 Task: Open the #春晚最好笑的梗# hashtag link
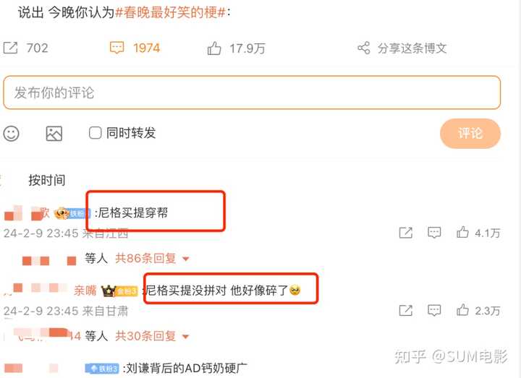(171, 12)
